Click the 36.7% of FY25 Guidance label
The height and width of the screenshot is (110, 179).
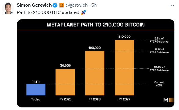[x=159, y=69]
